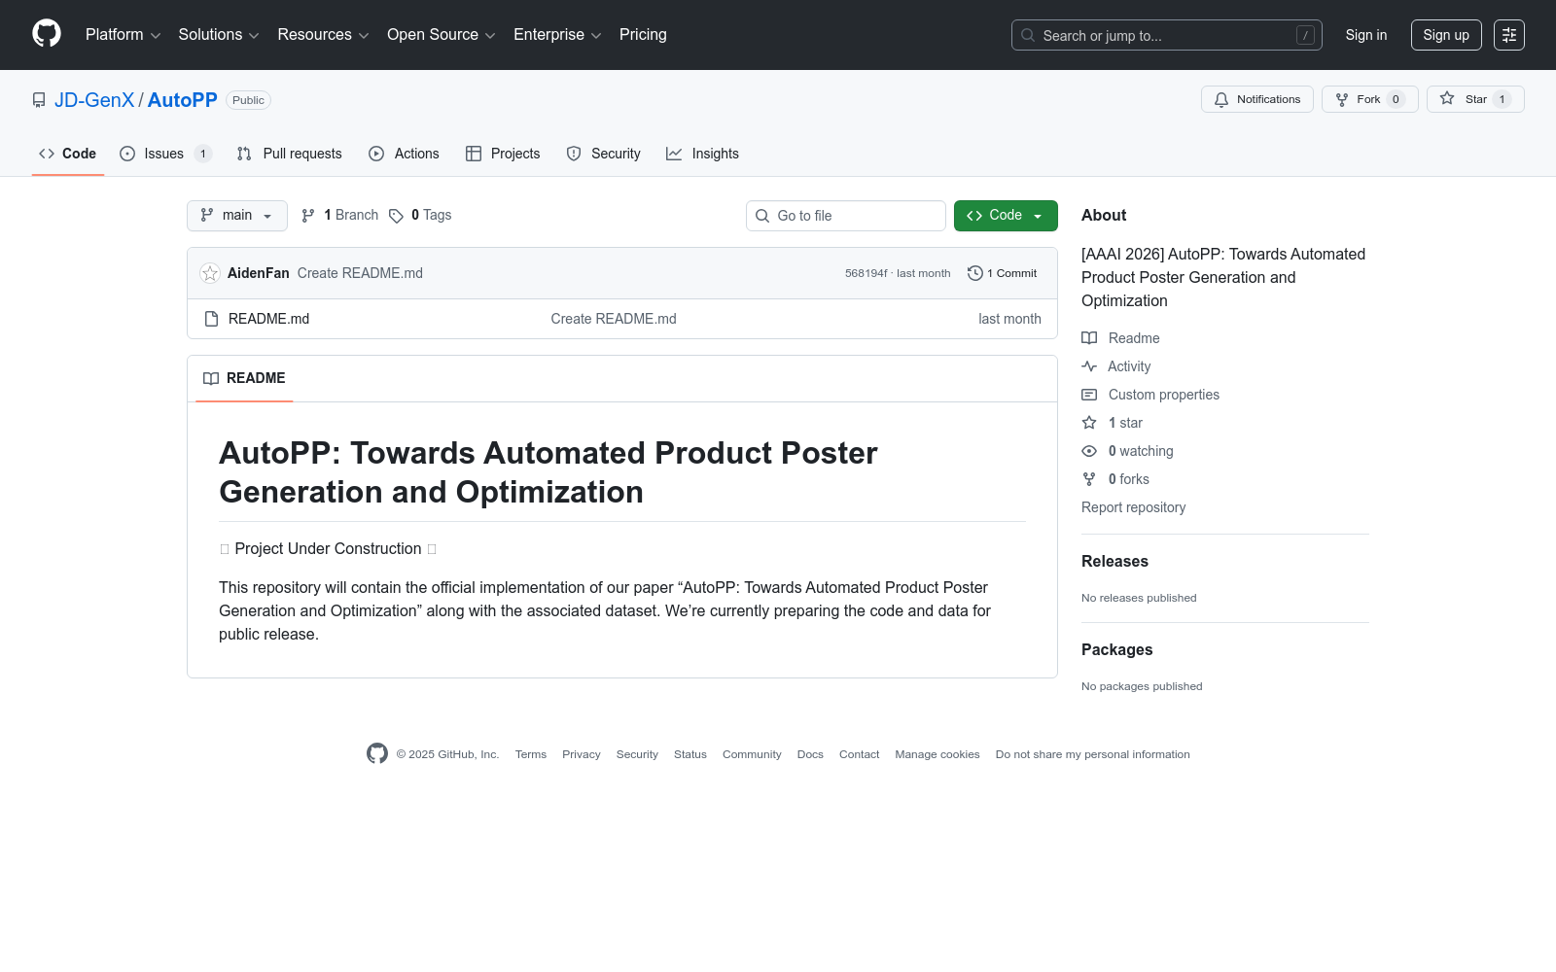The height and width of the screenshot is (972, 1556).
Task: Open footer Security link
Action: pyautogui.click(x=637, y=754)
